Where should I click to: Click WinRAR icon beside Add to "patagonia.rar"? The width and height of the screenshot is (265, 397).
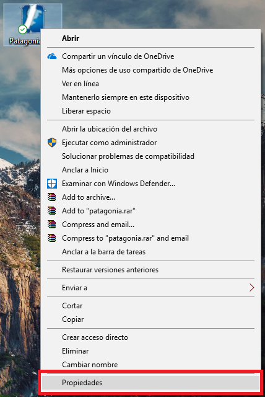pos(52,211)
